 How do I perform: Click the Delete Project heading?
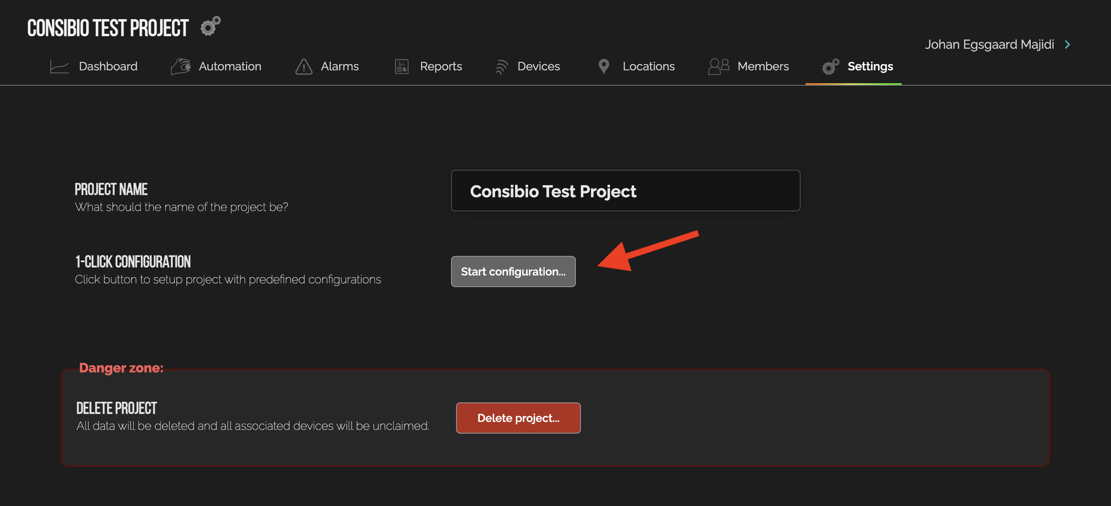pyautogui.click(x=117, y=408)
